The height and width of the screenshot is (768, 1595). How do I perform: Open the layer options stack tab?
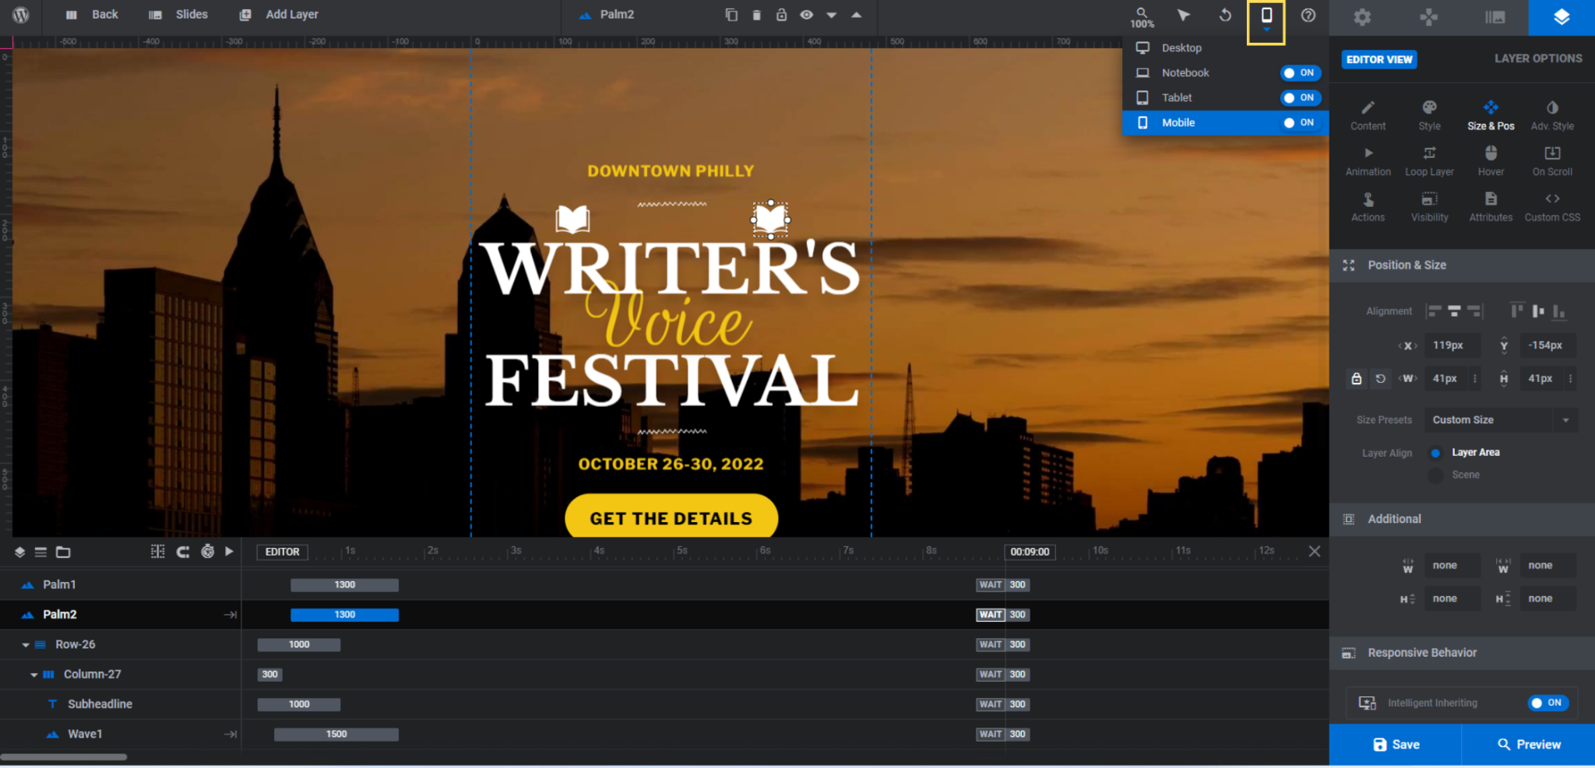pos(1562,17)
